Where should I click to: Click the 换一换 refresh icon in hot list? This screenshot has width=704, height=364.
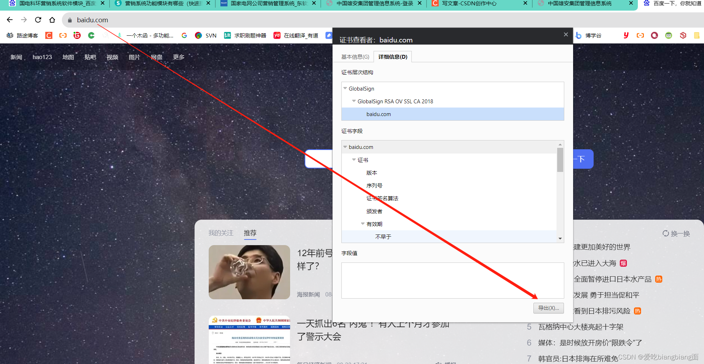click(x=666, y=233)
